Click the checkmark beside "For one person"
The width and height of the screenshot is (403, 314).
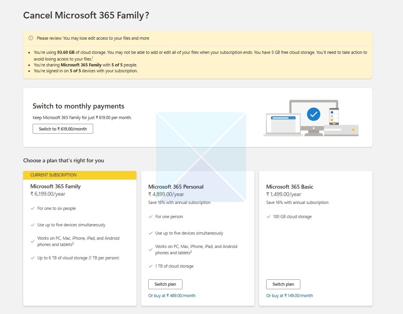point(151,217)
